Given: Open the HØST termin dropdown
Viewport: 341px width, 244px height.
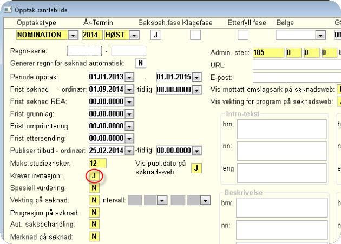Looking at the screenshot, I should pos(134,35).
